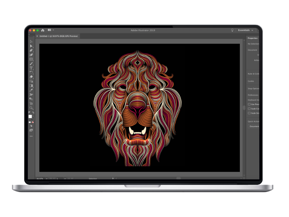Open the artboard navigation dropdown arrow

tap(65, 178)
